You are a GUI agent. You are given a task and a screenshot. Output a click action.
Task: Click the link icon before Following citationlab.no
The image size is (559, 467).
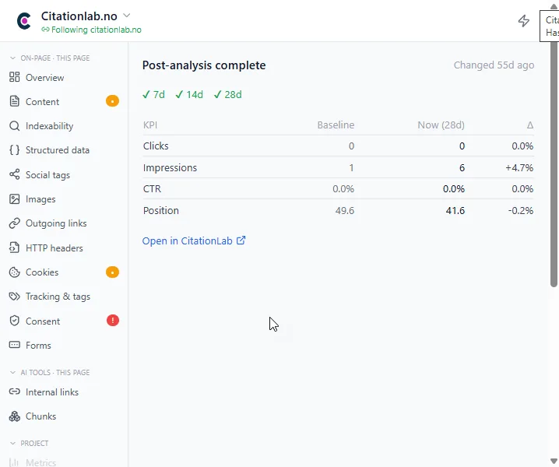tap(45, 30)
